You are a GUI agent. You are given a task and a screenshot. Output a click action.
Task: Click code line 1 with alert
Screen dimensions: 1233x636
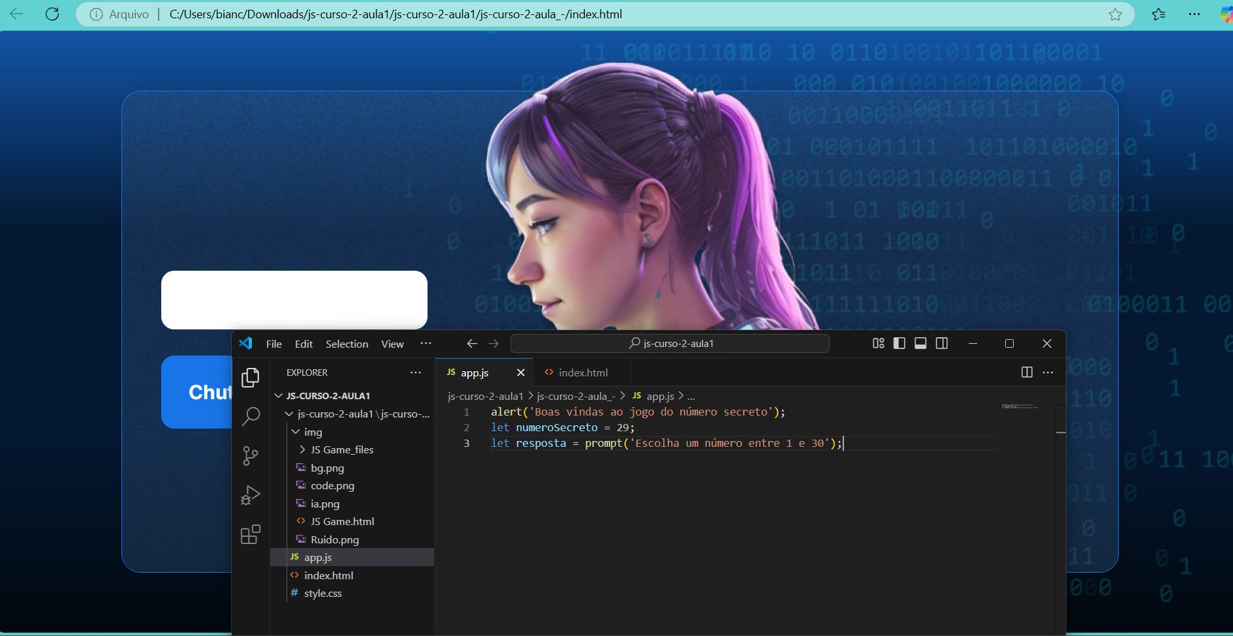(x=638, y=412)
